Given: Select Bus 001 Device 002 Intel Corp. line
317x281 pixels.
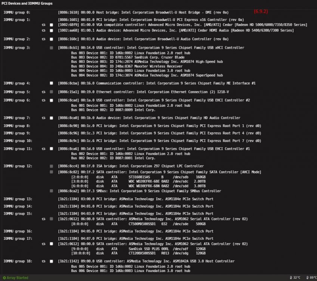Looking at the screenshot, I should pos(113,110).
